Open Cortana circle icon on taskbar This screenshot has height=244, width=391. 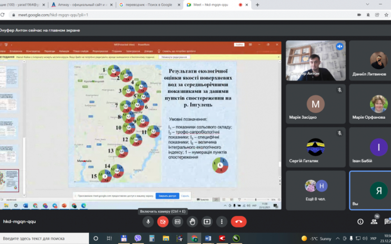[x=96, y=239]
